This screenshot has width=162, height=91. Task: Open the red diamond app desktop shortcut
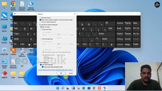[4, 74]
